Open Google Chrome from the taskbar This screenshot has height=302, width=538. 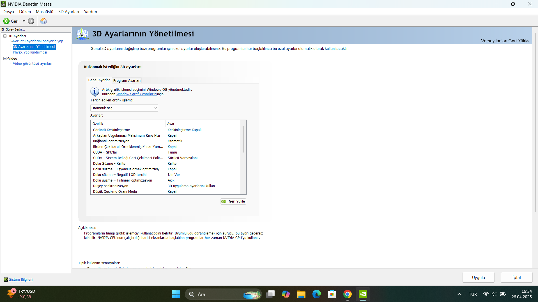point(348,294)
